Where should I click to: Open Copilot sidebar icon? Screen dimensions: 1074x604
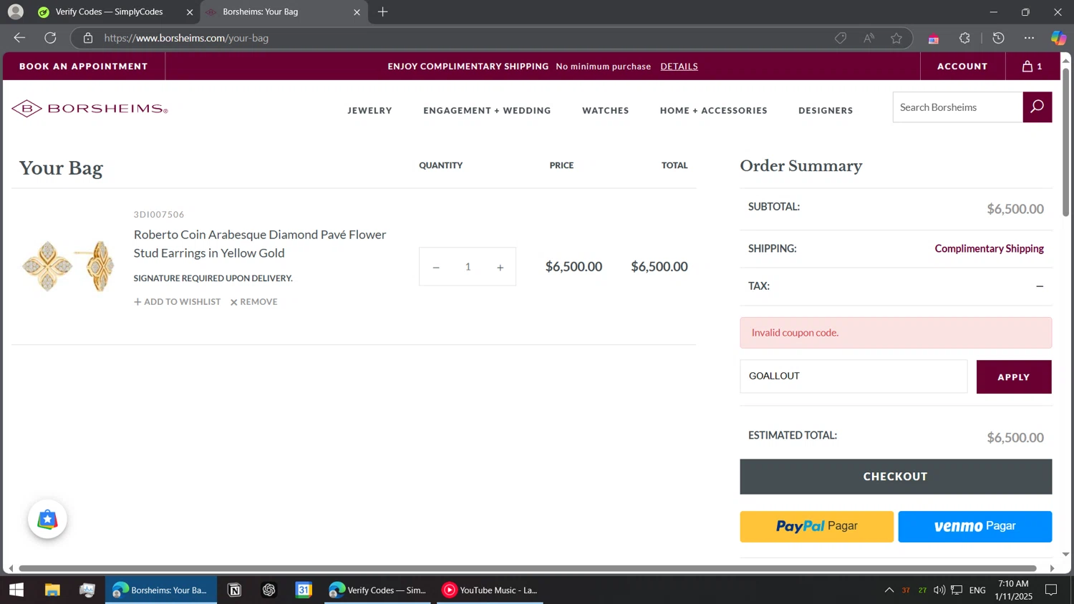[1058, 38]
